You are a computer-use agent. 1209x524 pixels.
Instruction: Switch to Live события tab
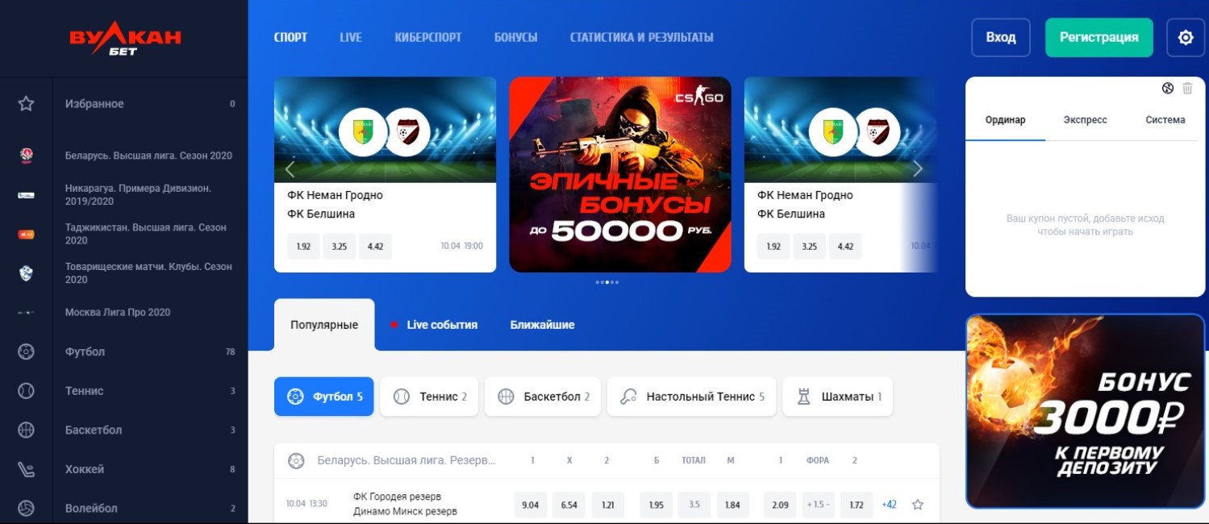click(434, 325)
